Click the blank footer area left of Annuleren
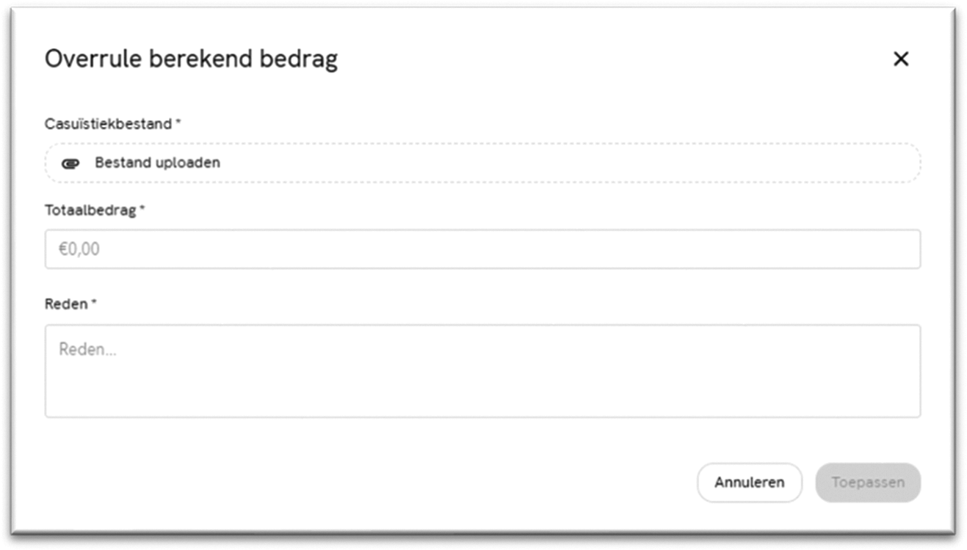The height and width of the screenshot is (550, 967). [x=367, y=483]
